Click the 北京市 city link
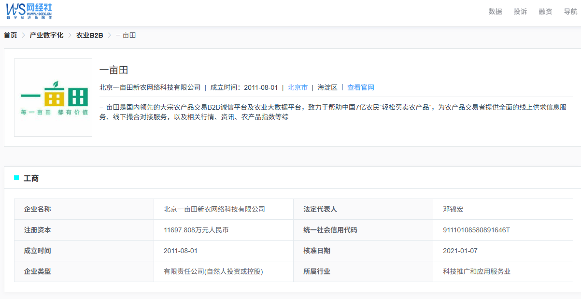Image resolution: width=581 pixels, height=299 pixels. tap(298, 87)
